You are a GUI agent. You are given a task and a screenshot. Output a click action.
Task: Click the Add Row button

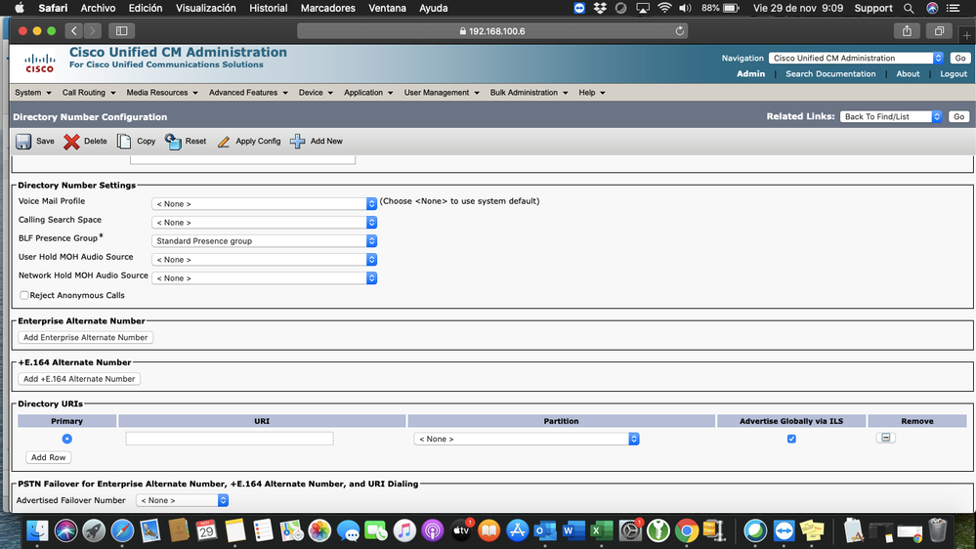(x=49, y=457)
